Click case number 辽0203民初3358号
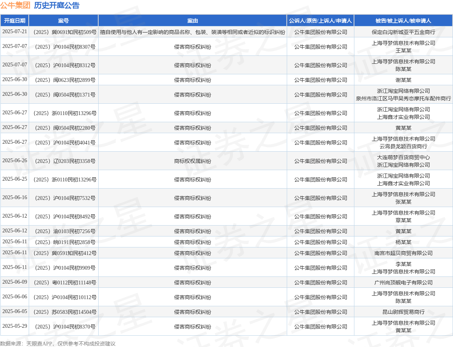Screen dimensions: 453x347 (x=63, y=161)
